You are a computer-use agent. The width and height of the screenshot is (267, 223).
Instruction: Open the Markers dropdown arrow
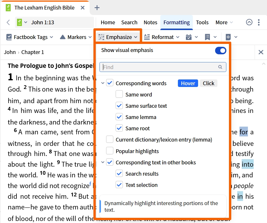click(90, 37)
